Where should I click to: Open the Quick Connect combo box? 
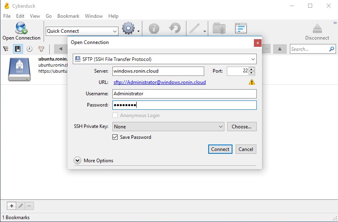click(x=82, y=31)
